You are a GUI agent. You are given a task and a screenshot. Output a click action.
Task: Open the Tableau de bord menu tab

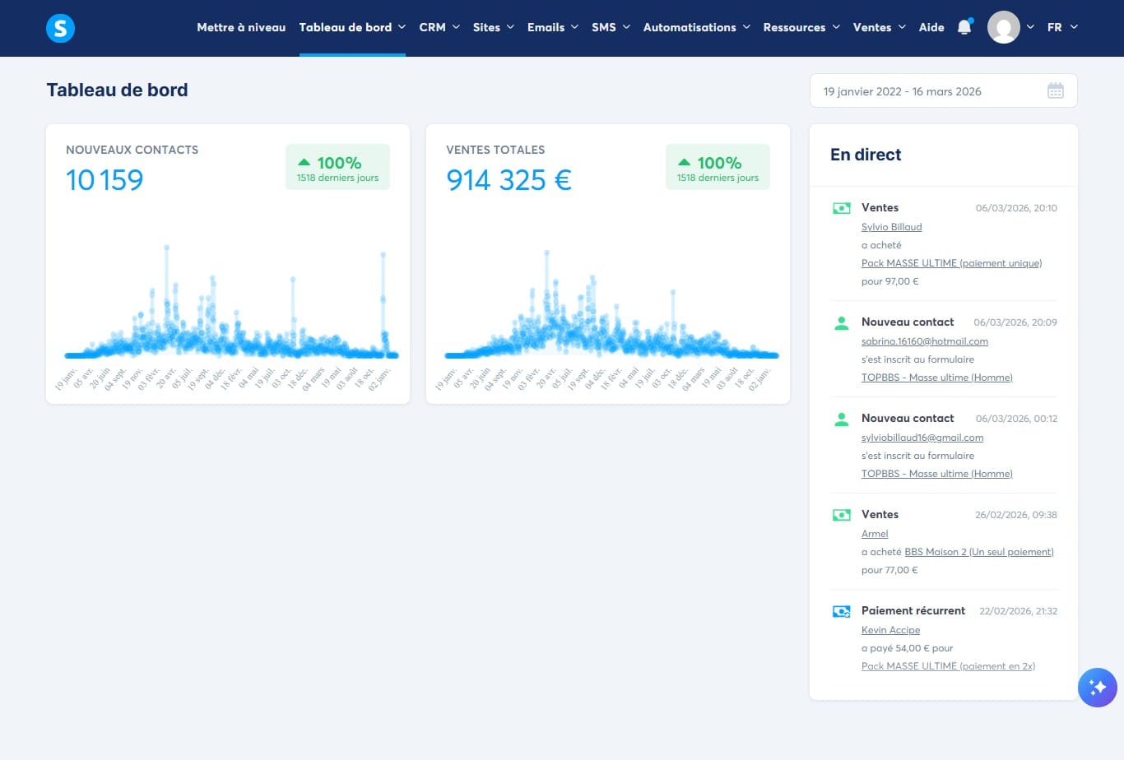(352, 27)
